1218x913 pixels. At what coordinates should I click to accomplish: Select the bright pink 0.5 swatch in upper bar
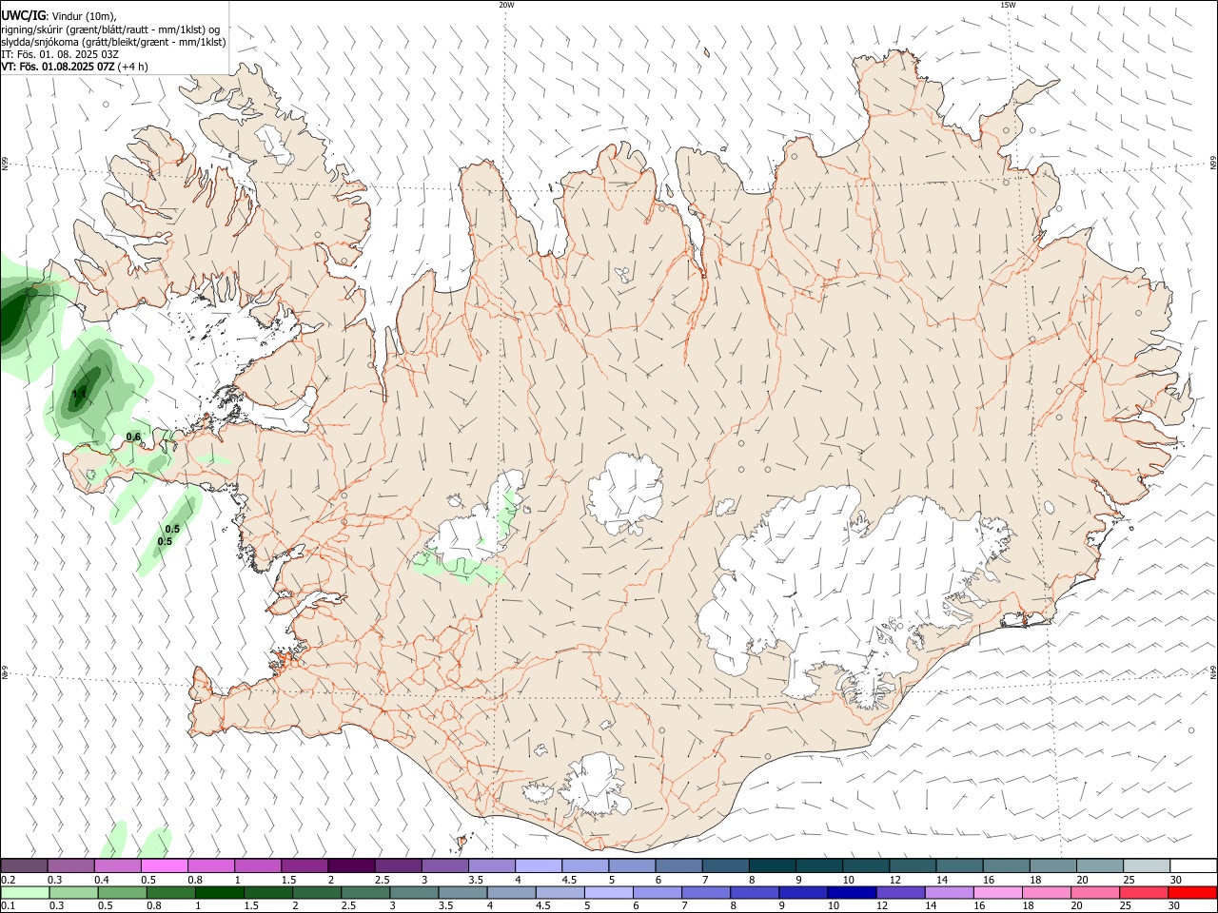(x=165, y=865)
